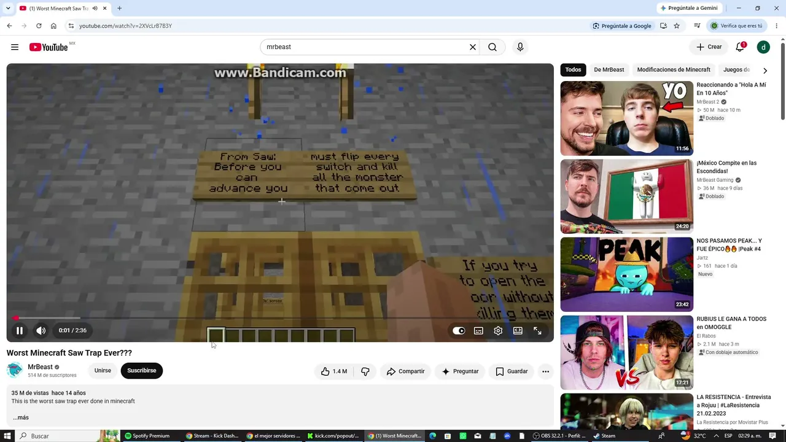Click the Verifica que eres tú profile chip

point(737,26)
